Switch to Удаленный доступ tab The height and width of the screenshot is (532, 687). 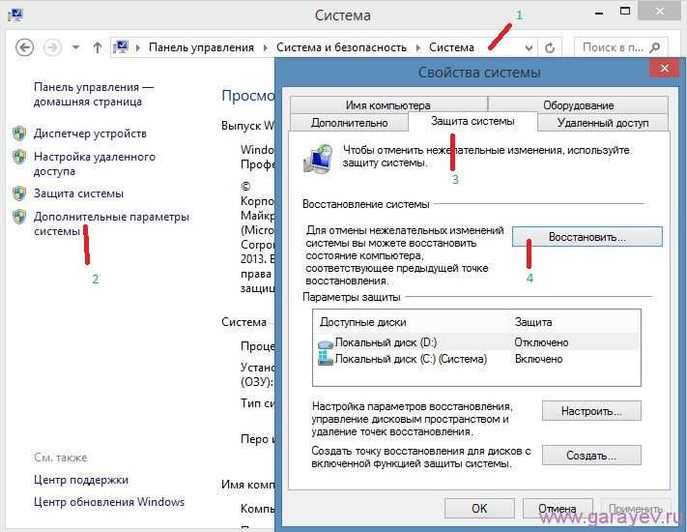(x=603, y=123)
